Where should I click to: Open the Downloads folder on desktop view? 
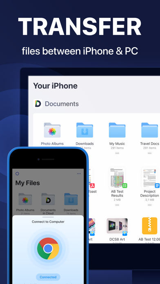pos(84,130)
